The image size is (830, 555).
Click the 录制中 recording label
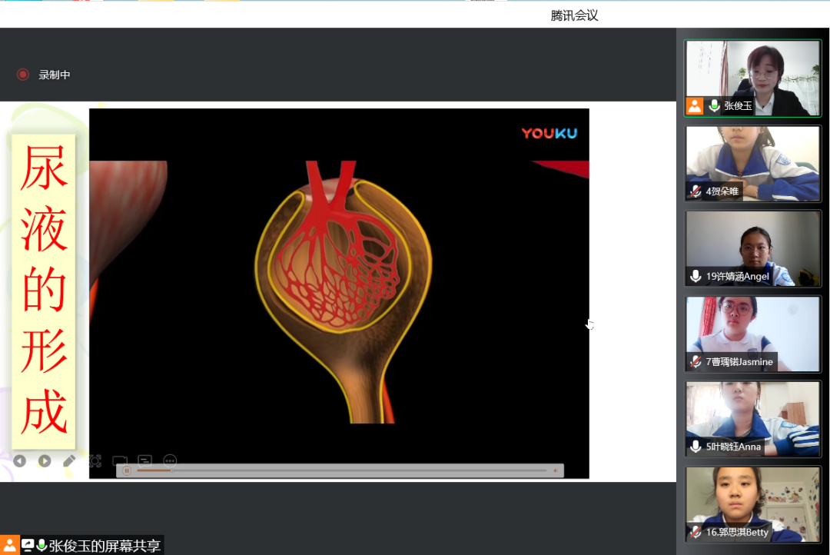coord(55,75)
